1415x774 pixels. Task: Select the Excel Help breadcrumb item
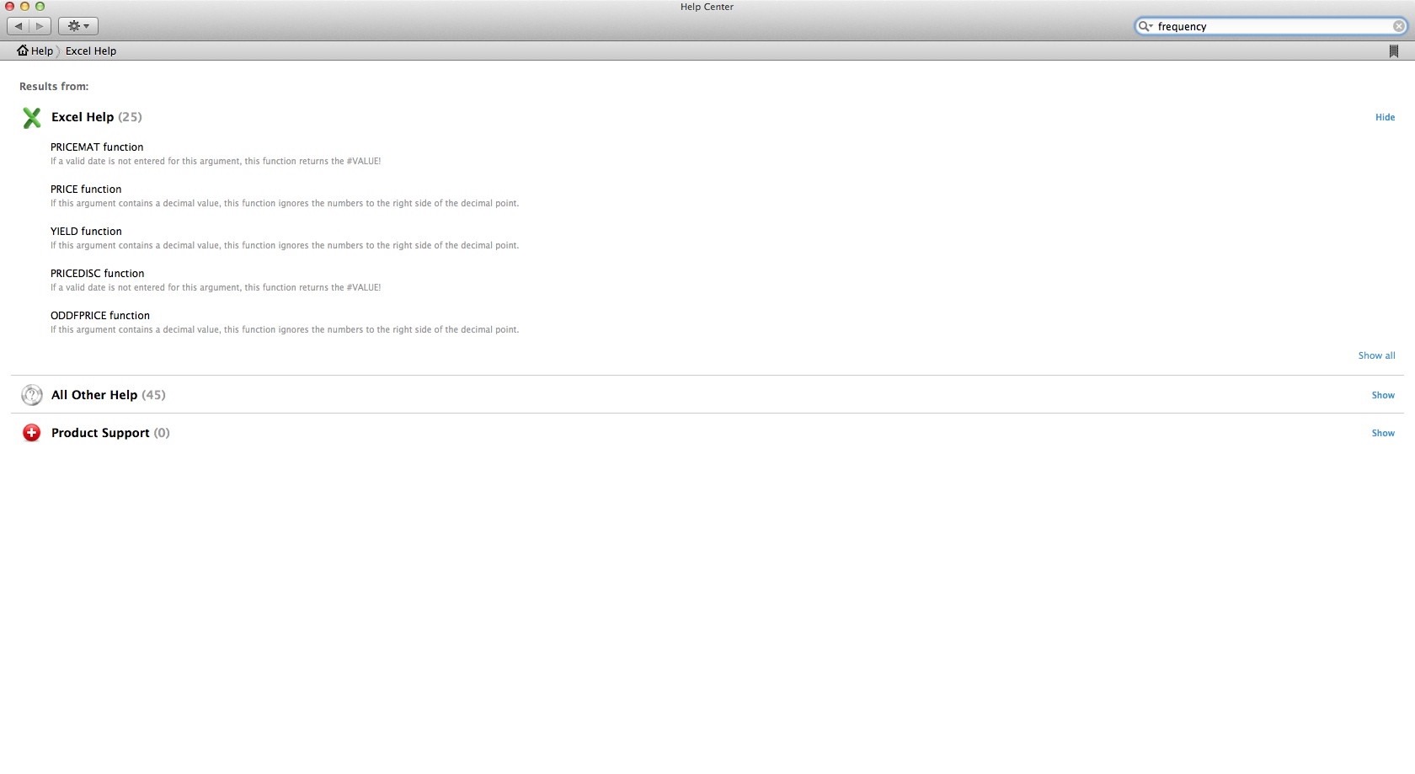click(x=91, y=51)
